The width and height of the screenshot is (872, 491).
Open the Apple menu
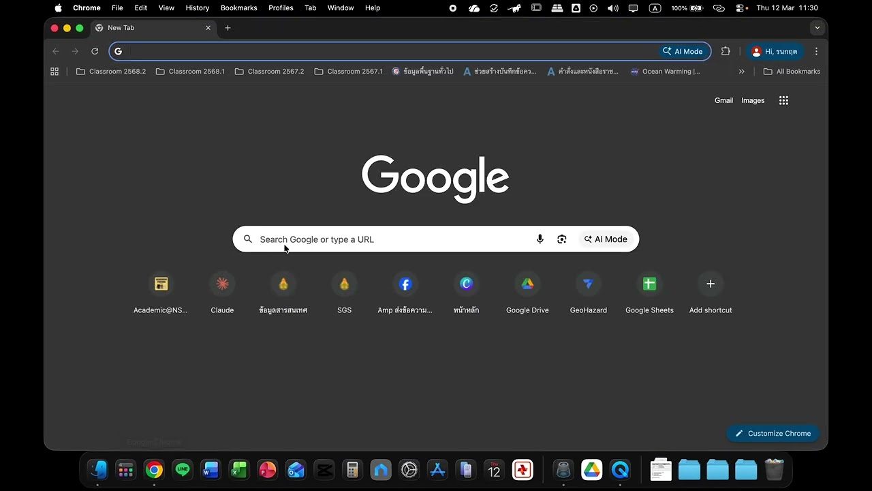58,8
